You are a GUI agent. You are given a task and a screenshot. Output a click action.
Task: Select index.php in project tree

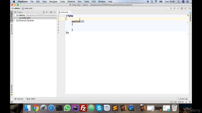(26, 18)
